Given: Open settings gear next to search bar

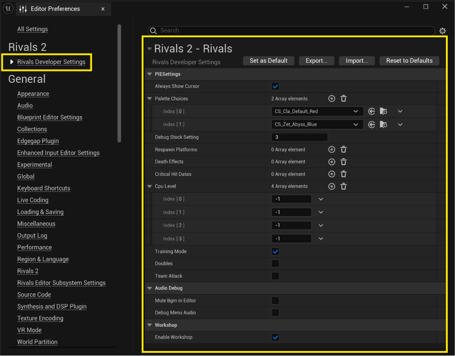Looking at the screenshot, I should pos(442,31).
